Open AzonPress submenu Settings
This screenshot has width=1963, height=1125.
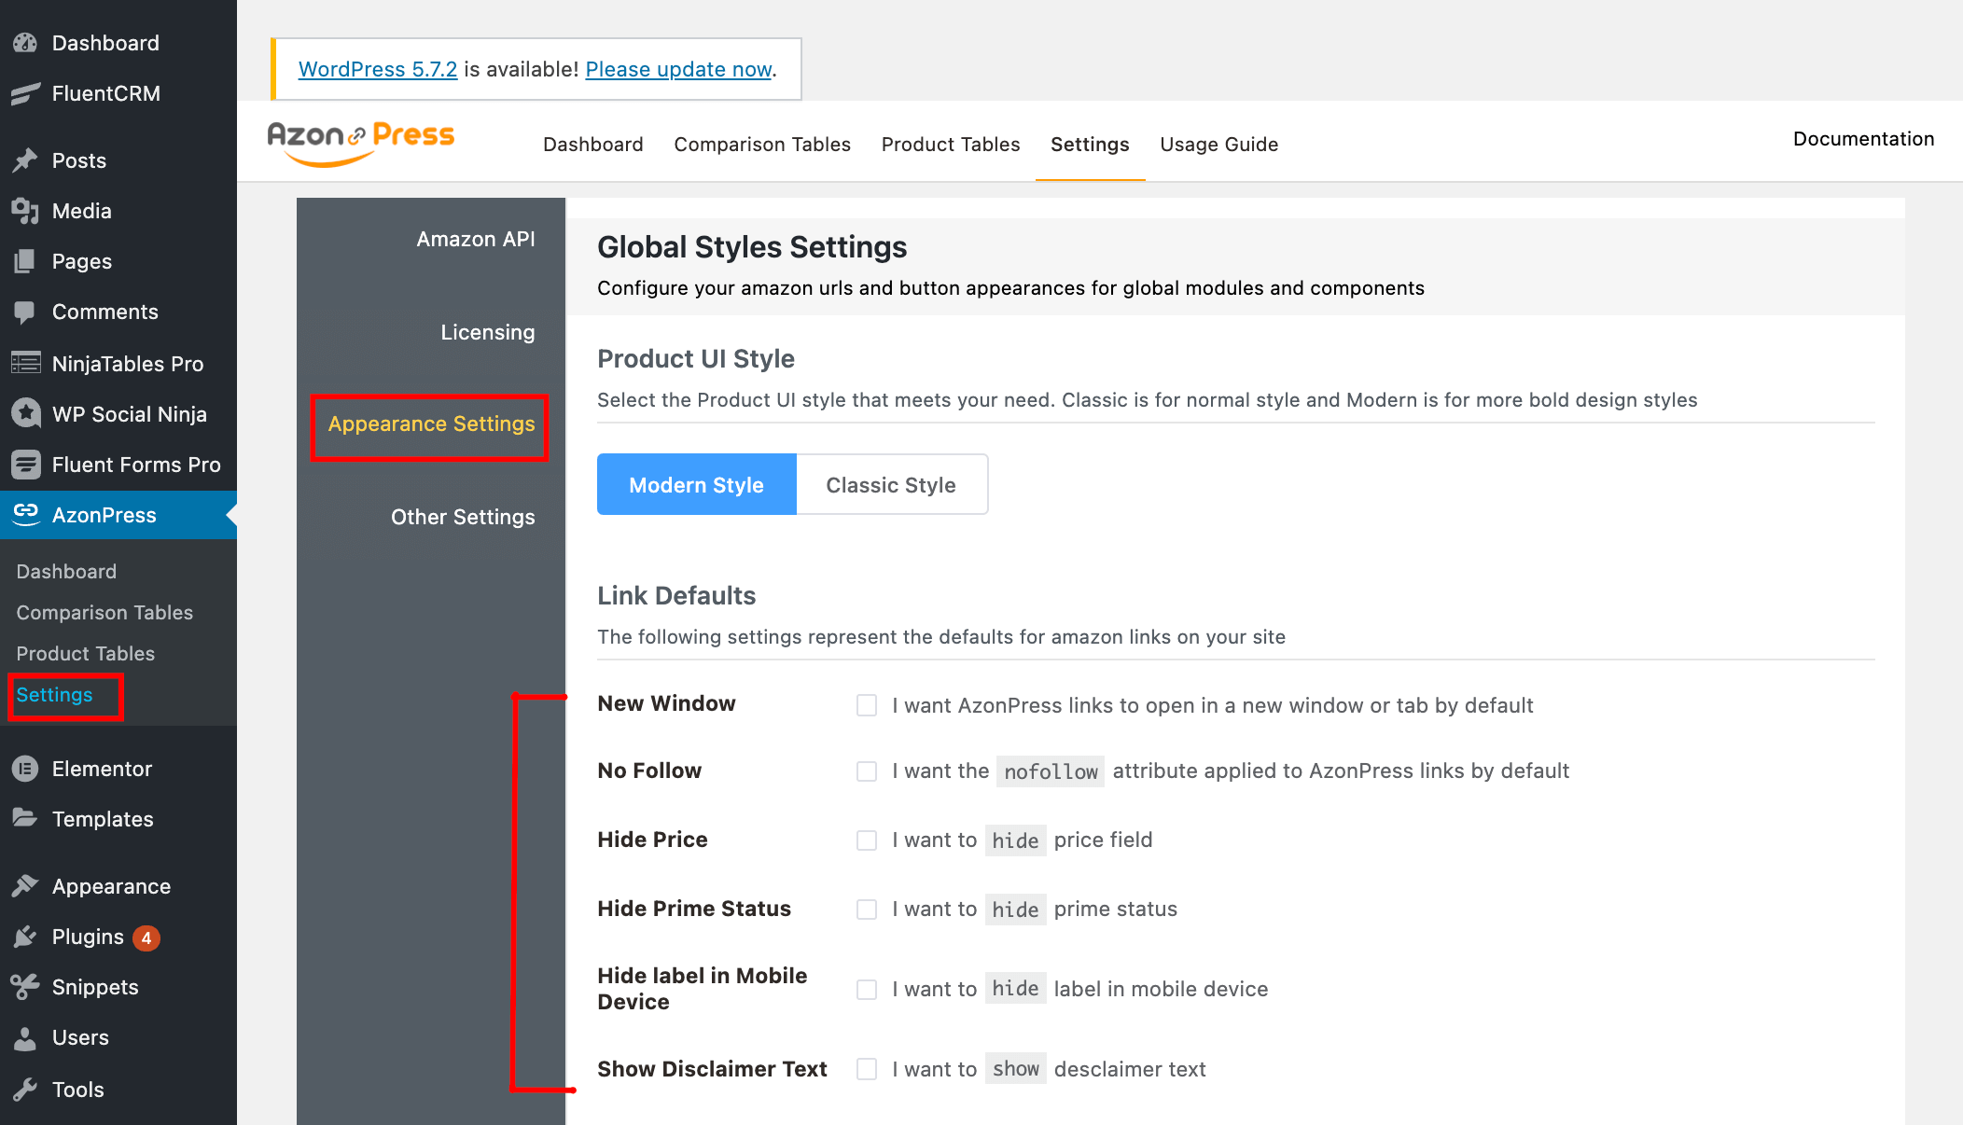(x=54, y=694)
